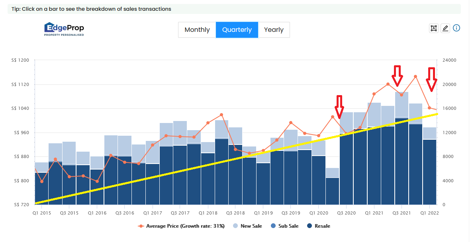Click the Resale bar above Q1 2020
Screen dimensions: 476x242
pyautogui.click(x=318, y=180)
